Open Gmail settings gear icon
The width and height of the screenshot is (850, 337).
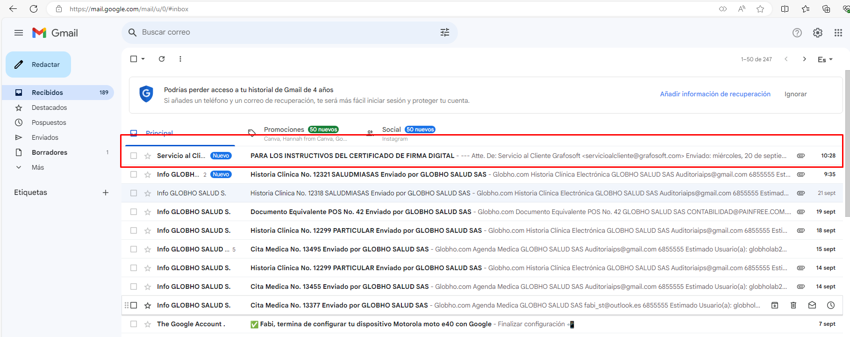[817, 33]
